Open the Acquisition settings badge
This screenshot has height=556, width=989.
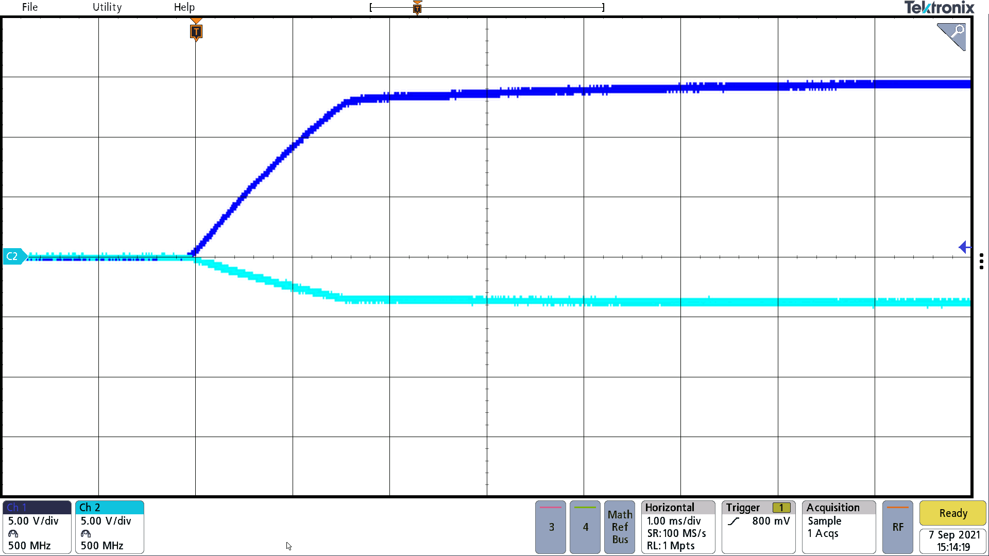(x=839, y=527)
